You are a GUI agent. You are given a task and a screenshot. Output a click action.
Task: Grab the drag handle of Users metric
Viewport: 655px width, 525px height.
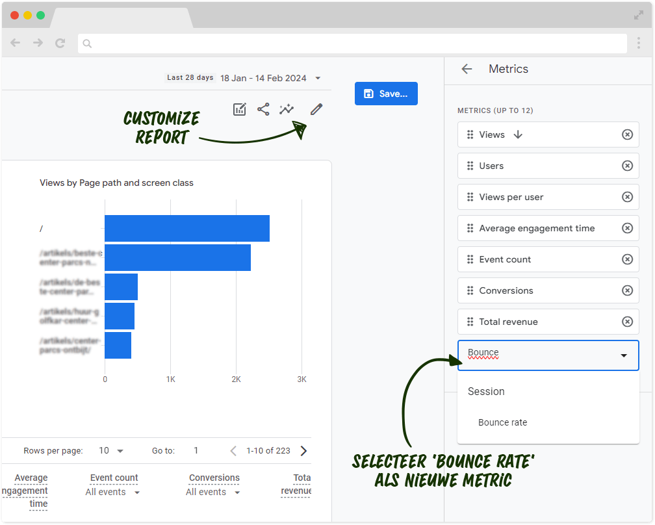(x=470, y=166)
